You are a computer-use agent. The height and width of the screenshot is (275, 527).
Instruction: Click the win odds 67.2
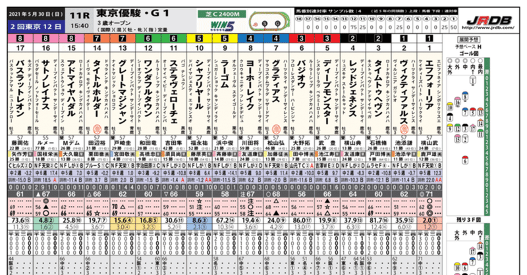(221, 220)
